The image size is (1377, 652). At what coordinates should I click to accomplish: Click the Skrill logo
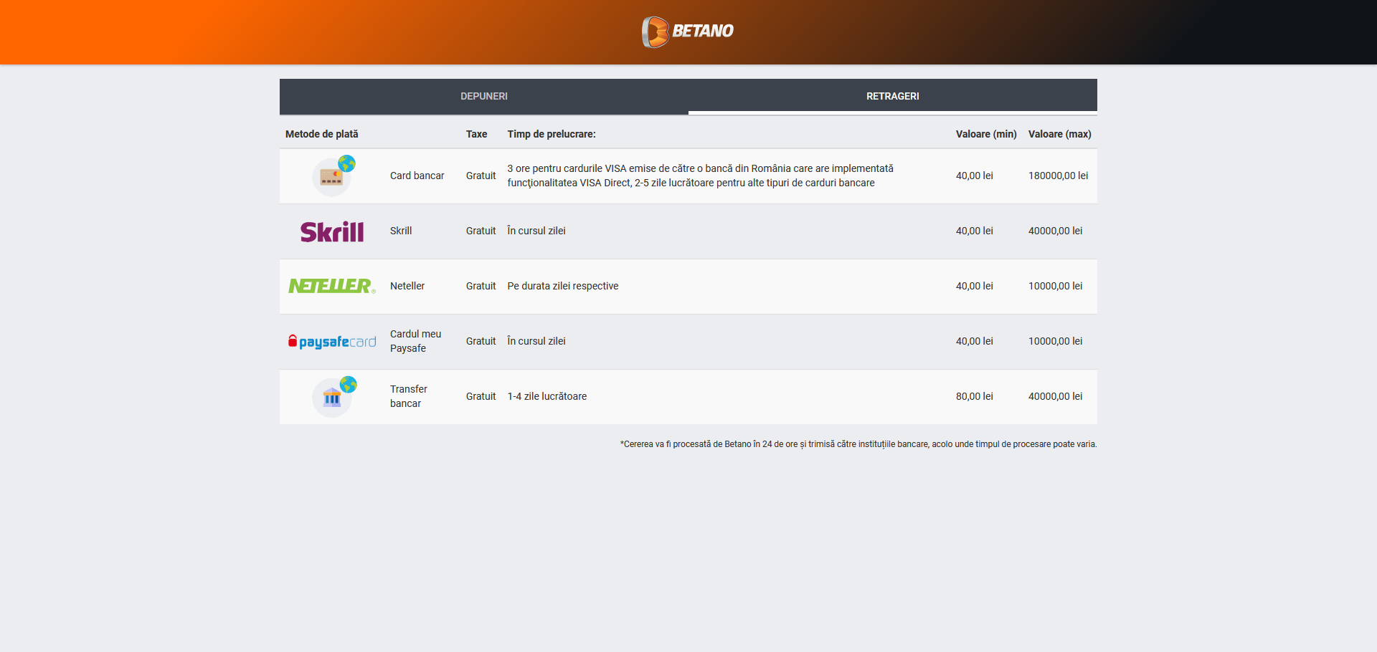point(332,231)
